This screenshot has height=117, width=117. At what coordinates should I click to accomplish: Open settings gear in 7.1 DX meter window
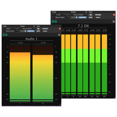coord(114,21)
